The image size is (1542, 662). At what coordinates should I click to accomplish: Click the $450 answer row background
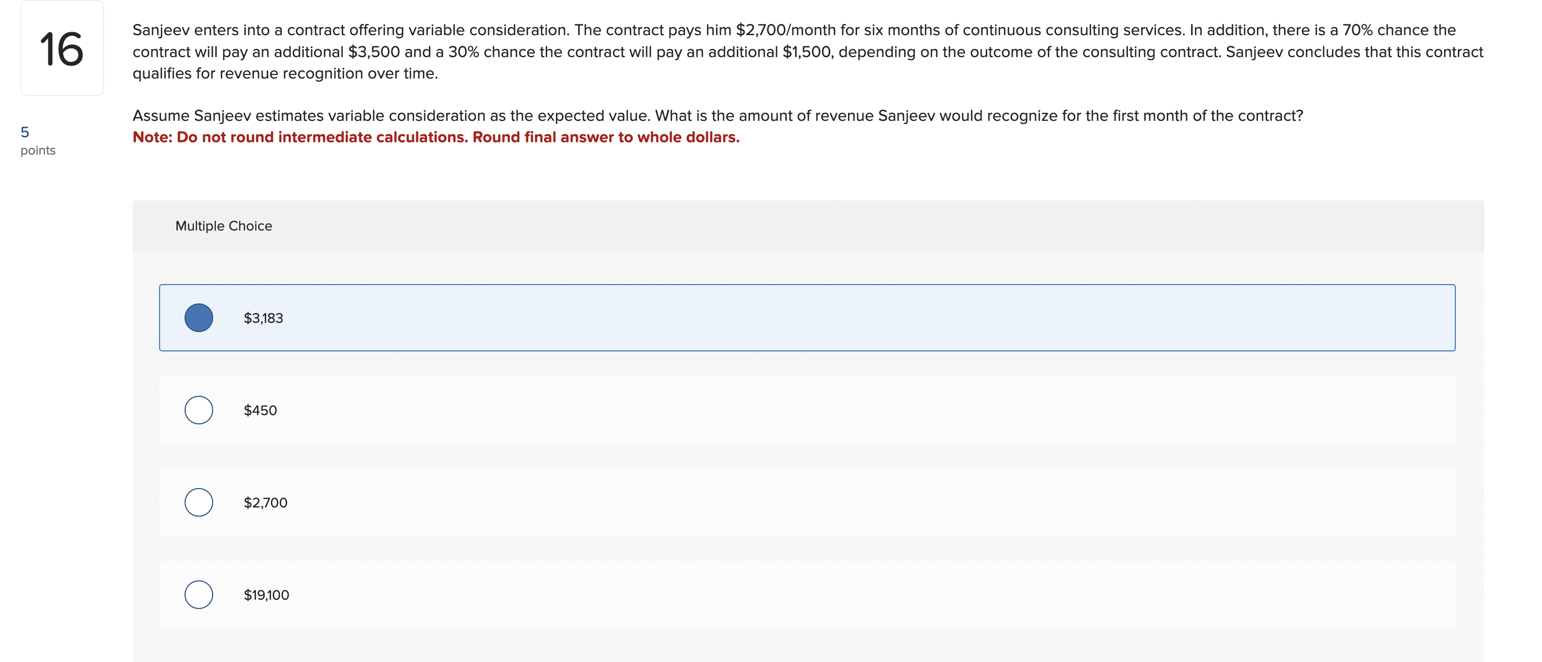click(718, 410)
